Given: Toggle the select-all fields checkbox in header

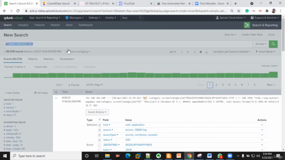Looking at the screenshot, I should coord(99,120).
